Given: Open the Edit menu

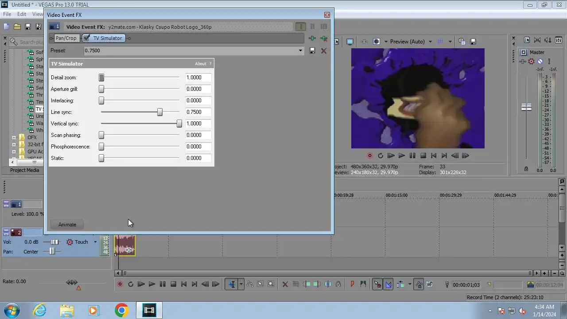Looking at the screenshot, I should [x=22, y=14].
